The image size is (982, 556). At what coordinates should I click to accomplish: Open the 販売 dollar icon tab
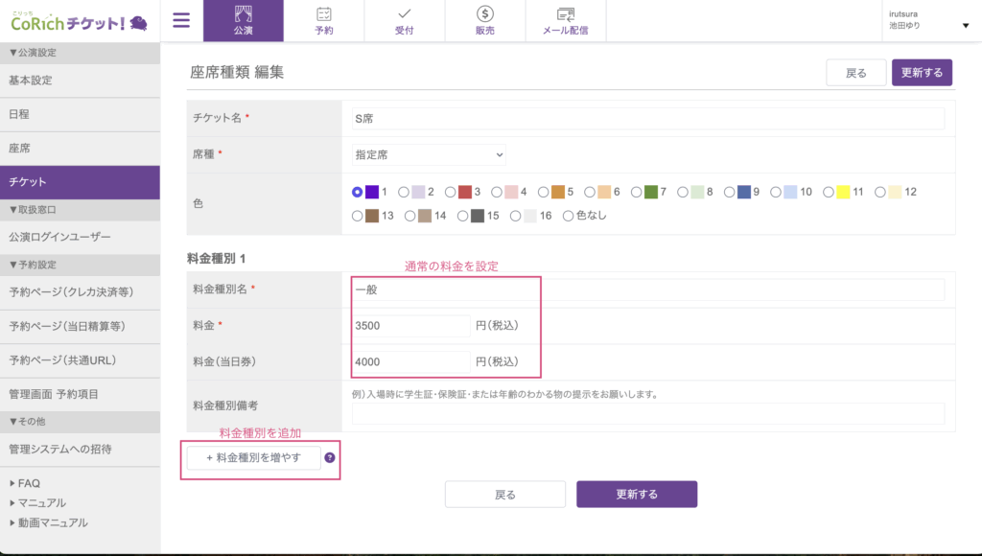point(485,20)
